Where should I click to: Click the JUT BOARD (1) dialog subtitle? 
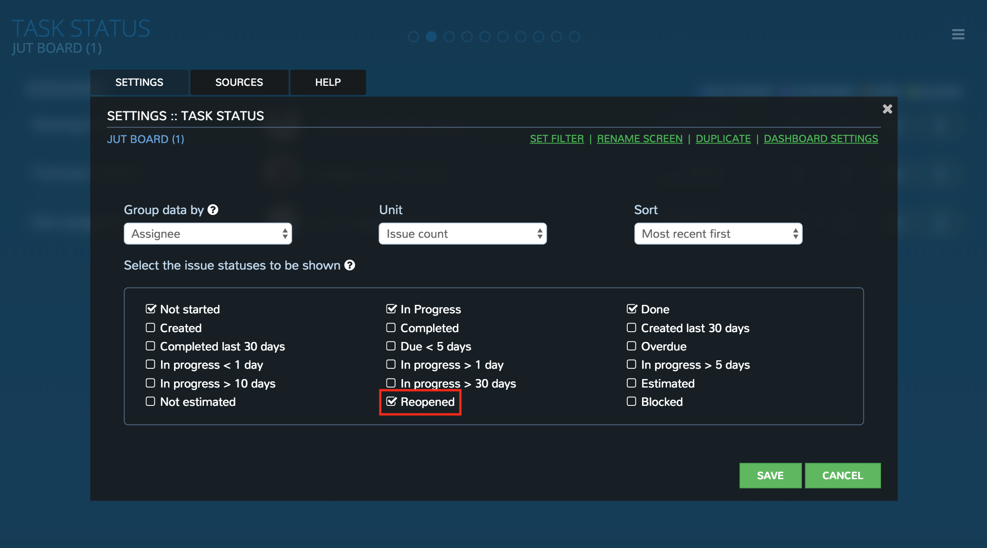[x=146, y=139]
